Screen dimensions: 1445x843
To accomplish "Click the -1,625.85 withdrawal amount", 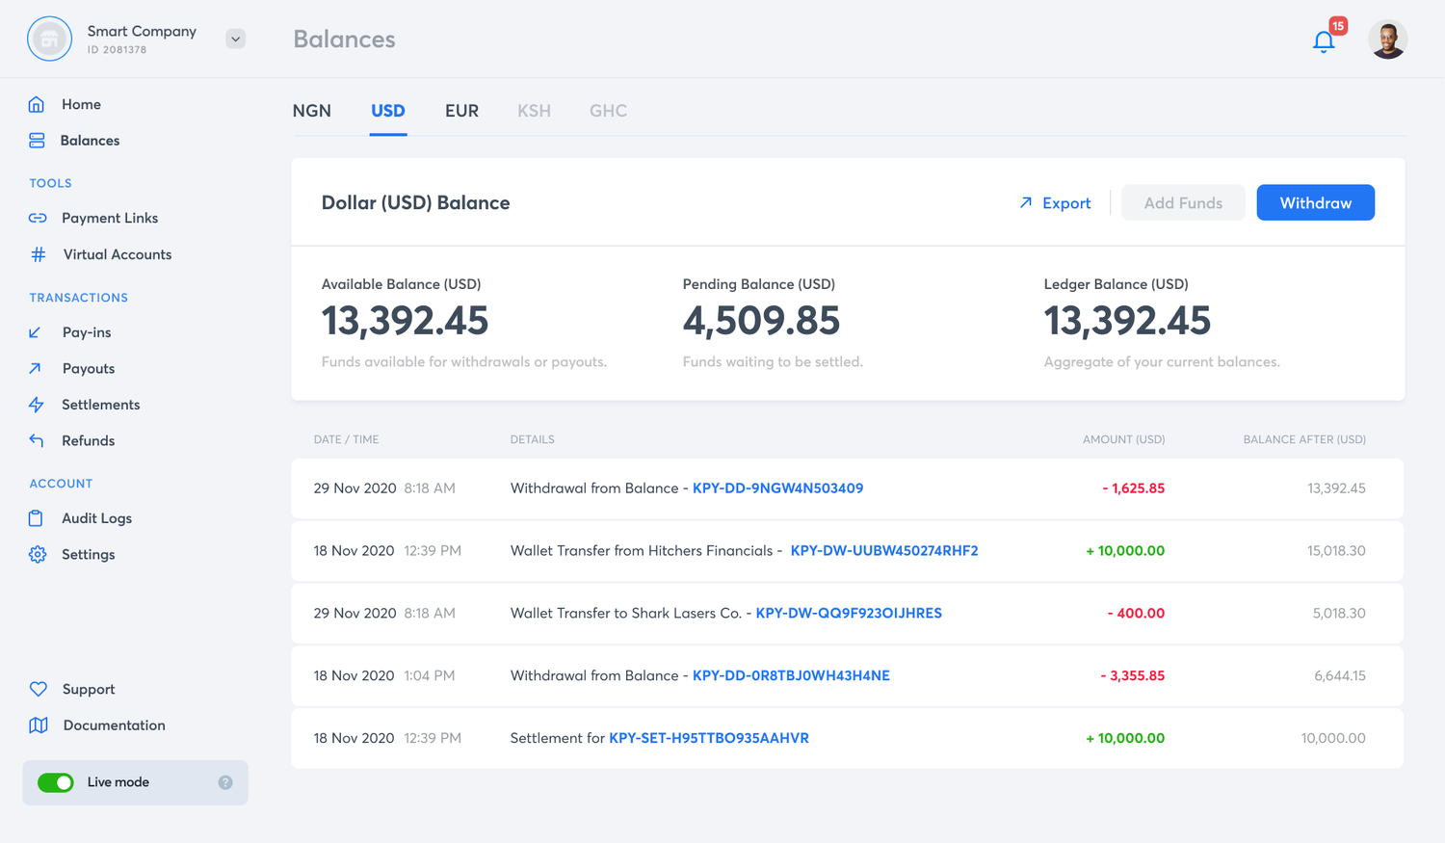I will point(1133,488).
